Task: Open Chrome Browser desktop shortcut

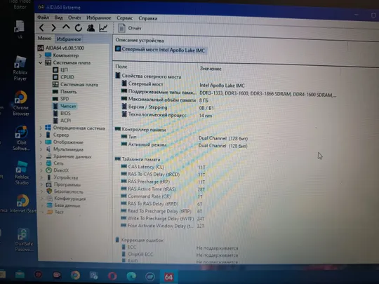Action: (x=21, y=103)
